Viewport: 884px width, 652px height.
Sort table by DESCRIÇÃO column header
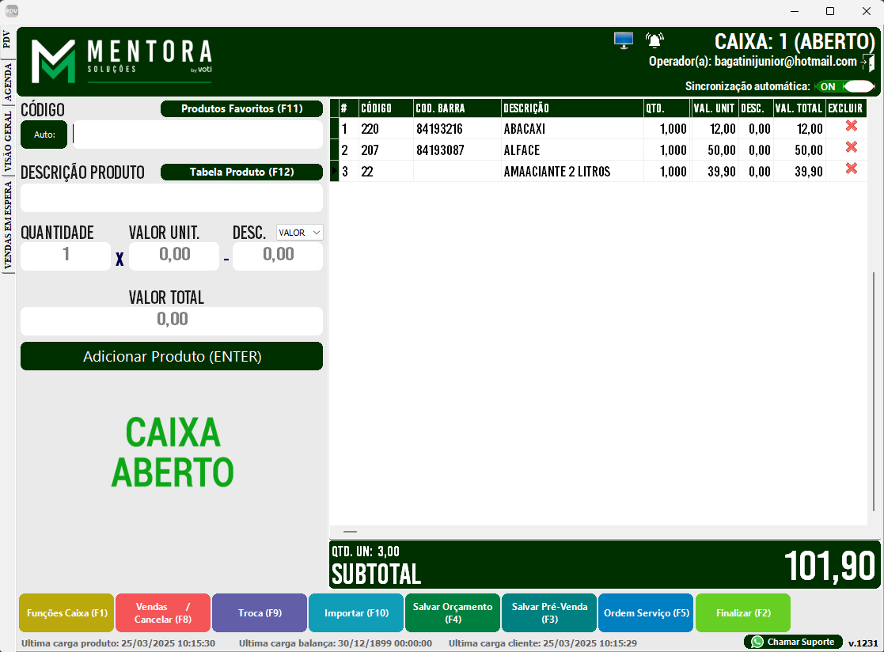(x=571, y=108)
